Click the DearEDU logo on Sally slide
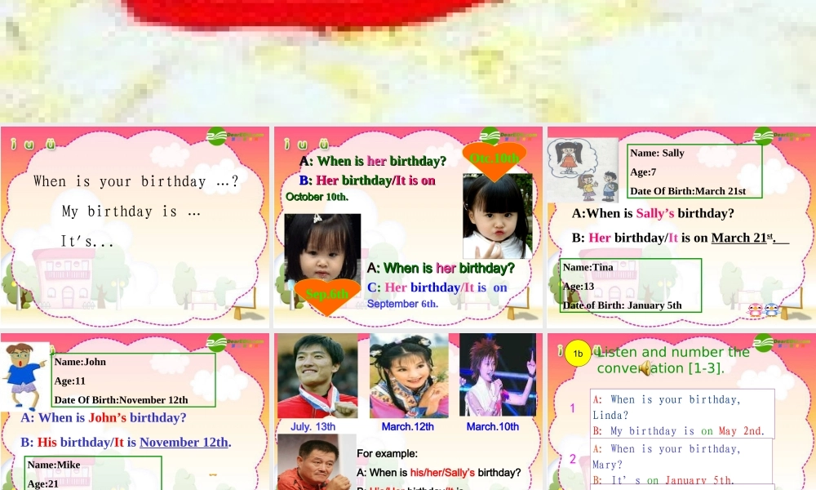816x490 pixels. tap(782, 136)
